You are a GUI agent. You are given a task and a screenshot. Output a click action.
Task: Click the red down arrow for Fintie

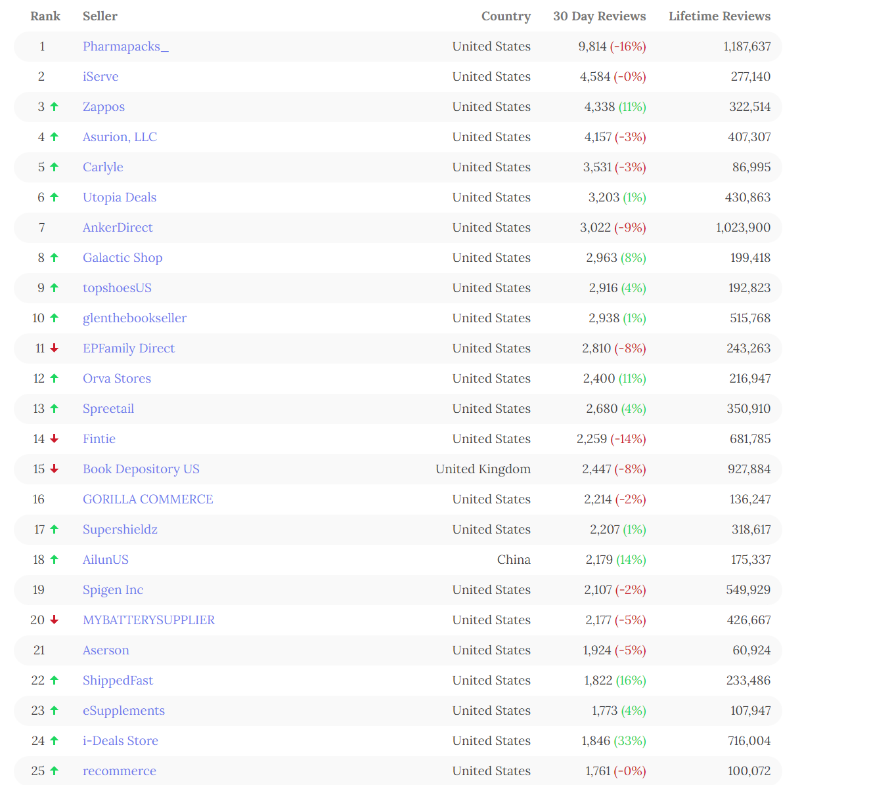point(55,438)
